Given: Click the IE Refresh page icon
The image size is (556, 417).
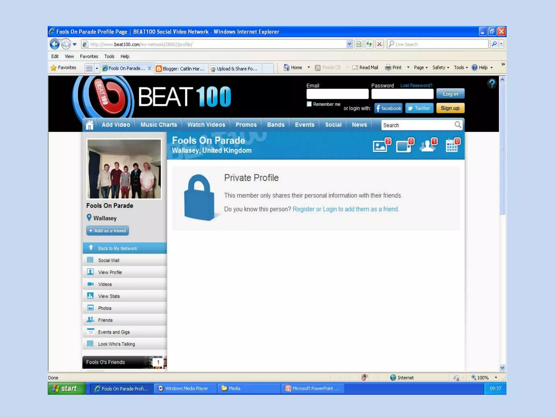Looking at the screenshot, I should tap(369, 44).
